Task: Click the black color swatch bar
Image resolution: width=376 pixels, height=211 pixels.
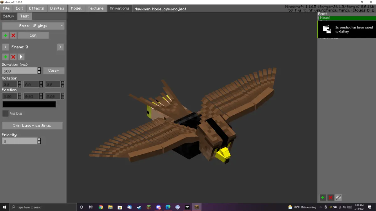Action: [x=29, y=104]
